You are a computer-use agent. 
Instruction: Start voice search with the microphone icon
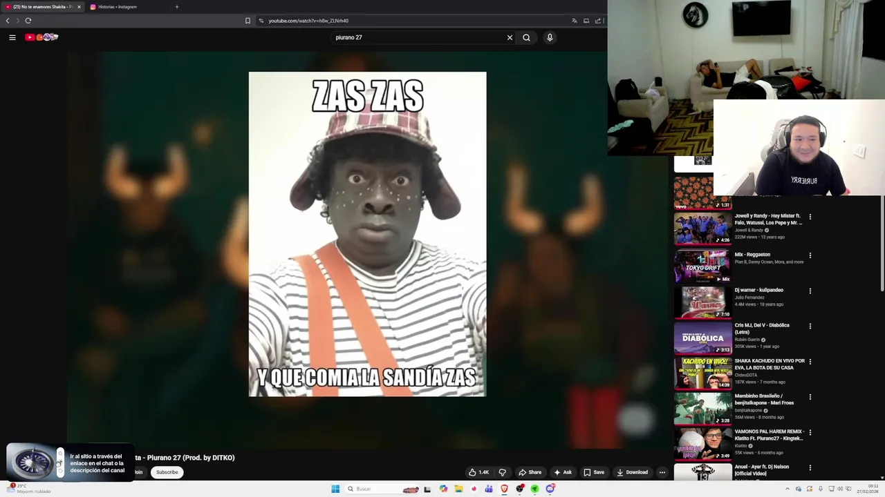tap(550, 37)
